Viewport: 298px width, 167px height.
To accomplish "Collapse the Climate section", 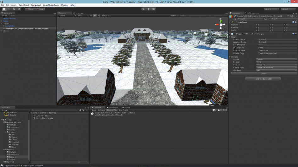I will [230, 57].
